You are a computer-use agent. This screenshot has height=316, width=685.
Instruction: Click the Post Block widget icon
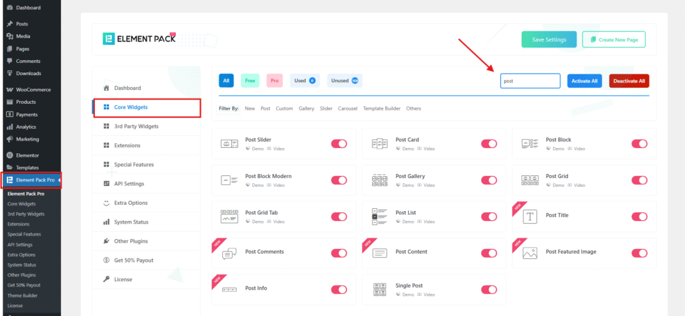pos(530,143)
